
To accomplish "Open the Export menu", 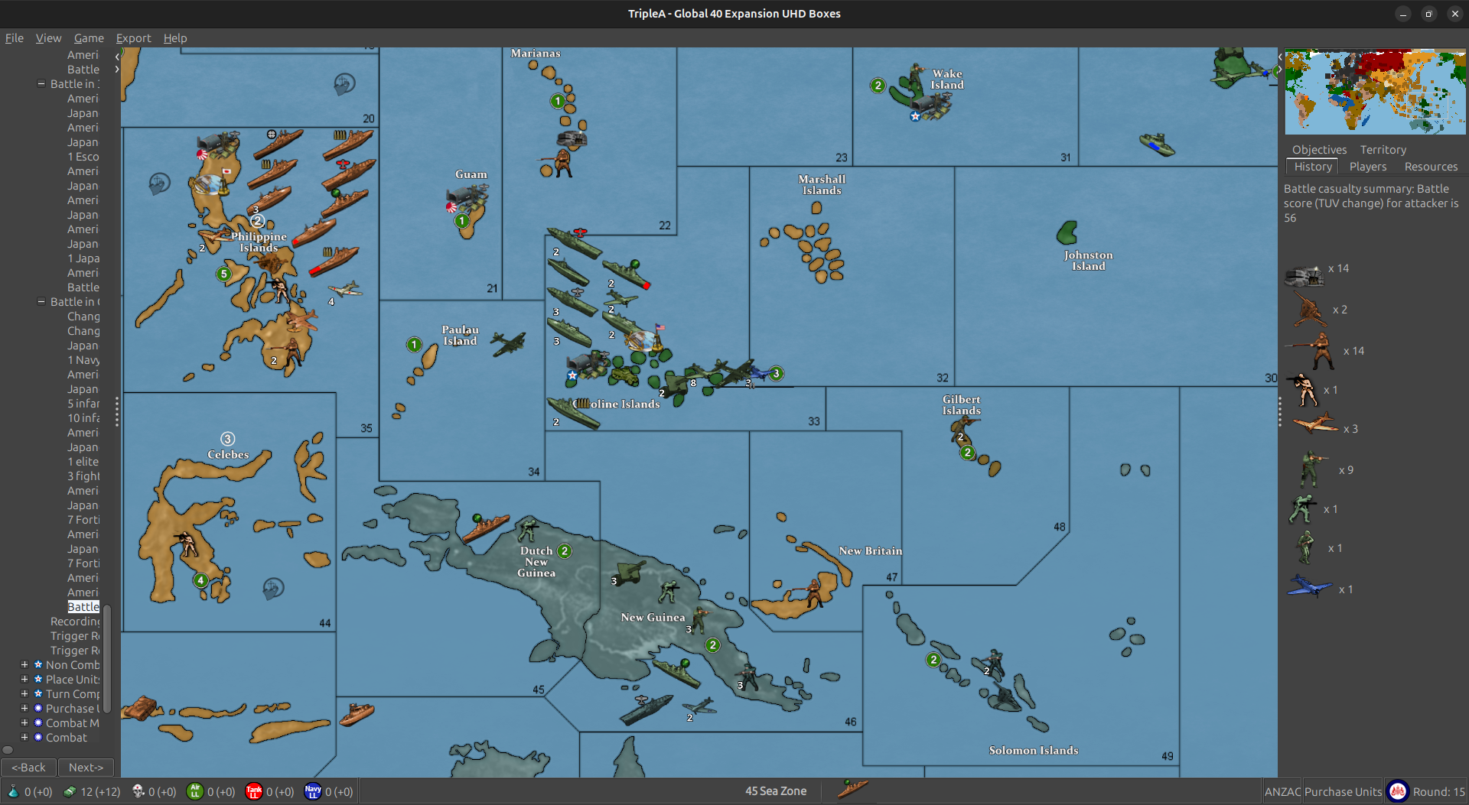I will (133, 38).
